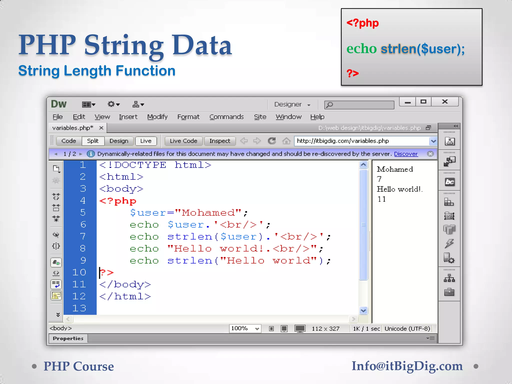512x384 pixels.
Task: Go to previous info bar message
Action: point(56,154)
